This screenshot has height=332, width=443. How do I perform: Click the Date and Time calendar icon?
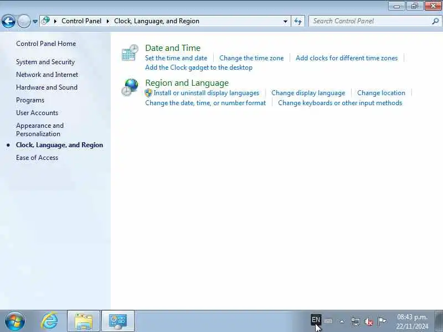(130, 53)
